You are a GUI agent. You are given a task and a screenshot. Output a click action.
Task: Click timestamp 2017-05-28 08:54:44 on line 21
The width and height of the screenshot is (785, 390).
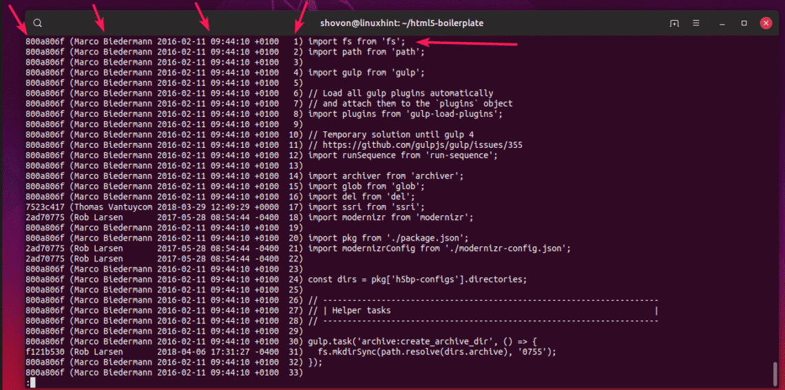pyautogui.click(x=203, y=248)
